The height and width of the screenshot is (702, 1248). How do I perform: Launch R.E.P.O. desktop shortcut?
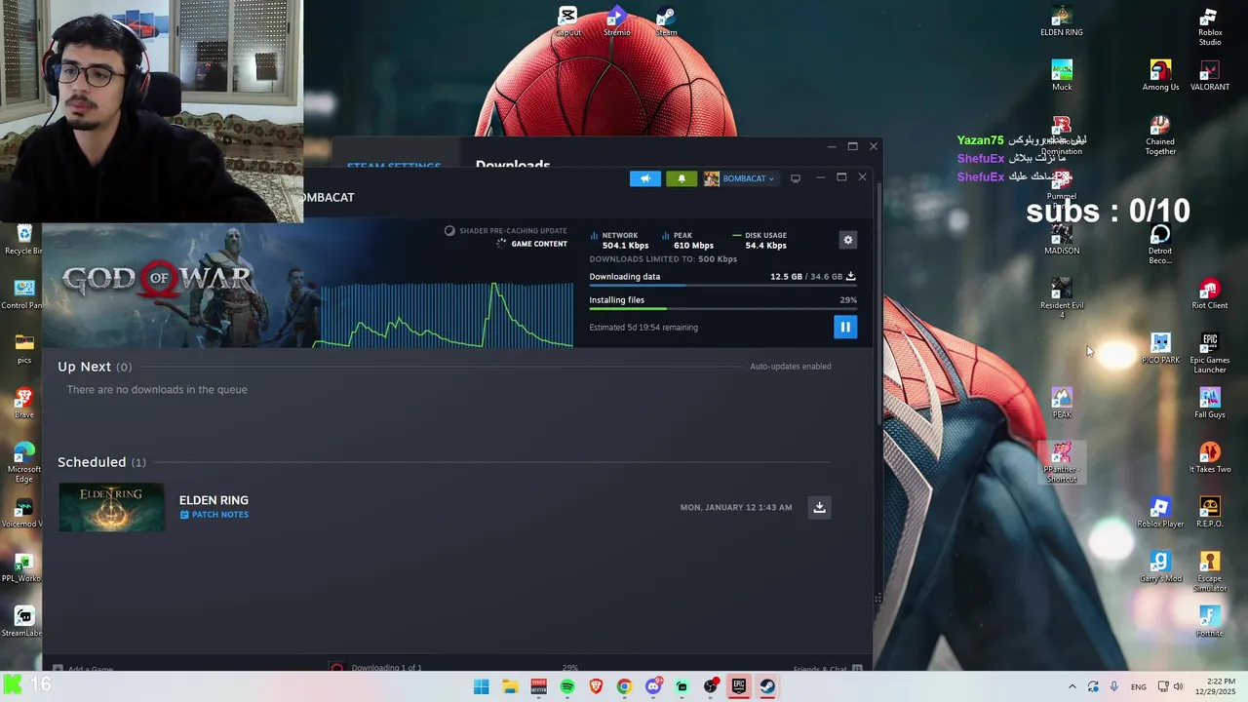click(1210, 513)
